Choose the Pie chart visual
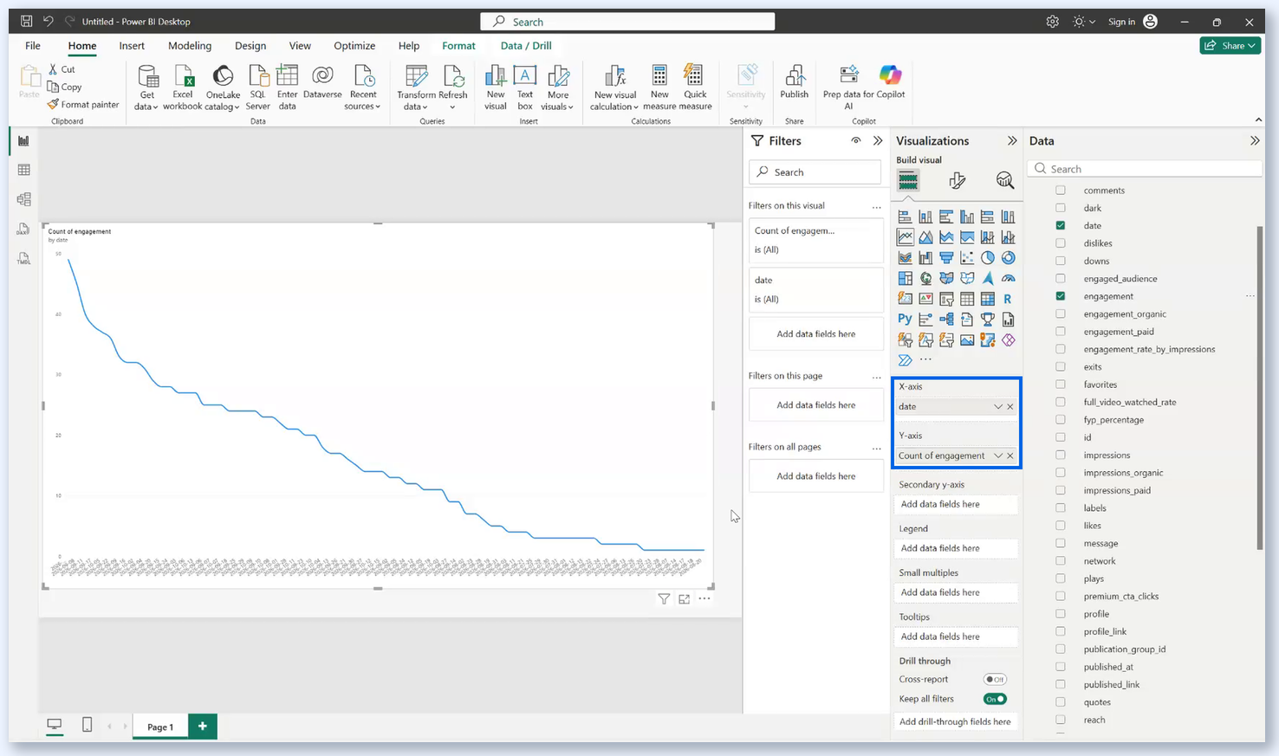1279x756 pixels. [988, 258]
